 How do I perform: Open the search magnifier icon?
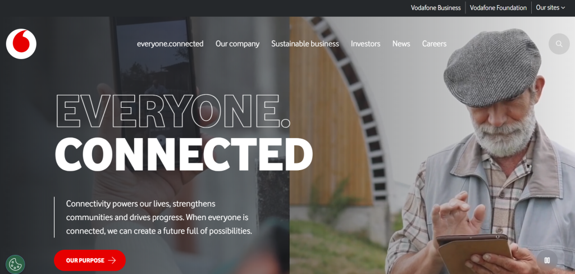559,44
